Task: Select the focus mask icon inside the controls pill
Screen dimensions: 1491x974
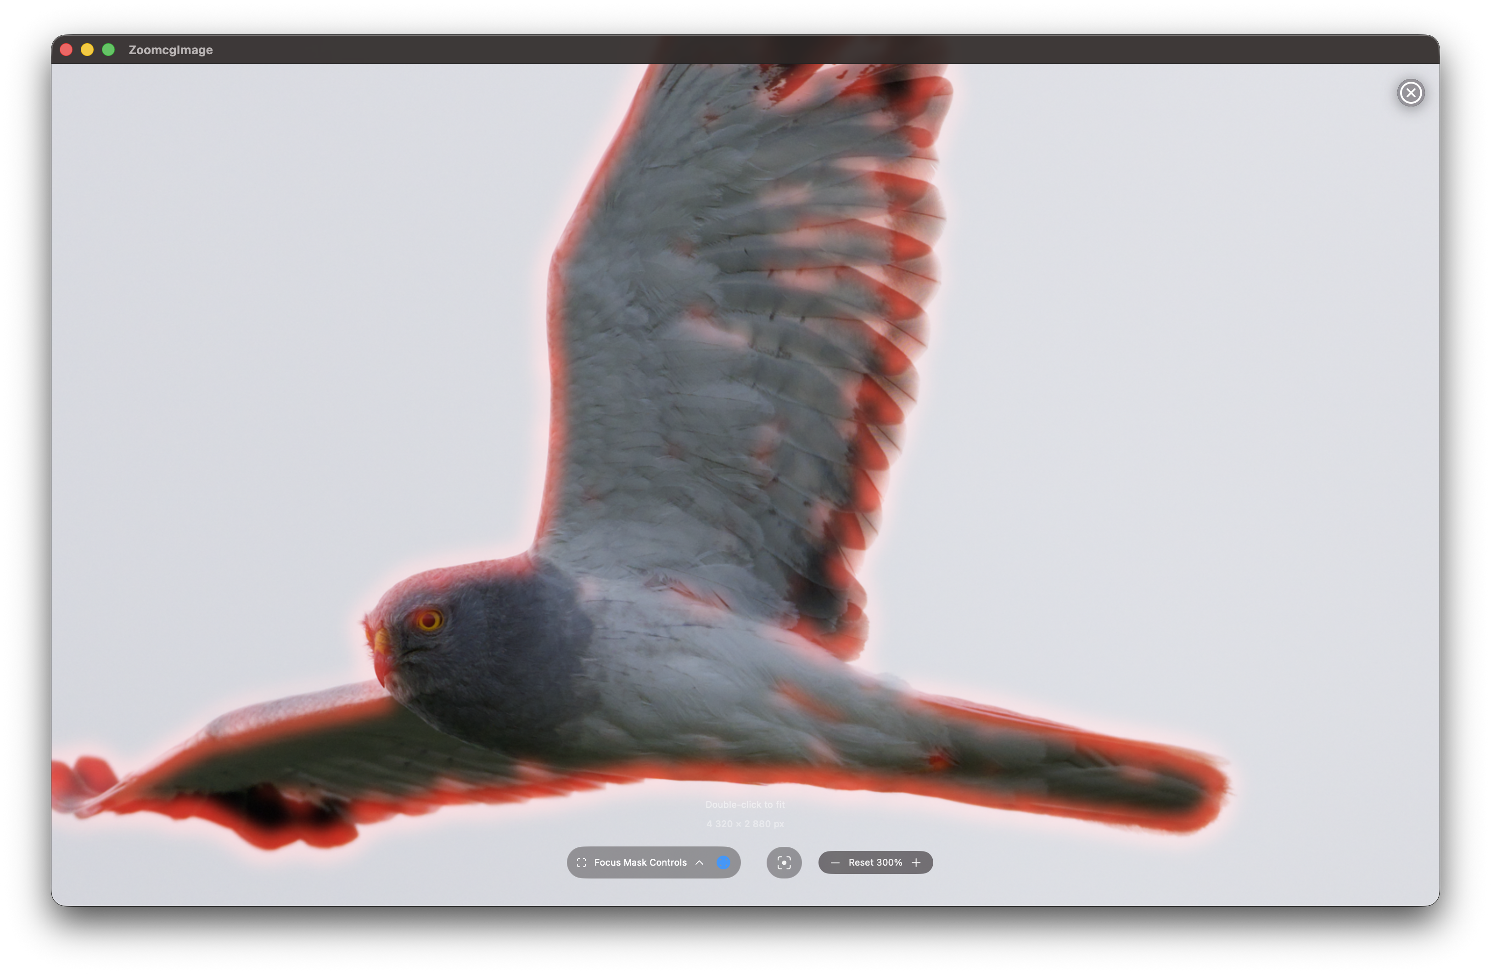Action: coord(581,862)
